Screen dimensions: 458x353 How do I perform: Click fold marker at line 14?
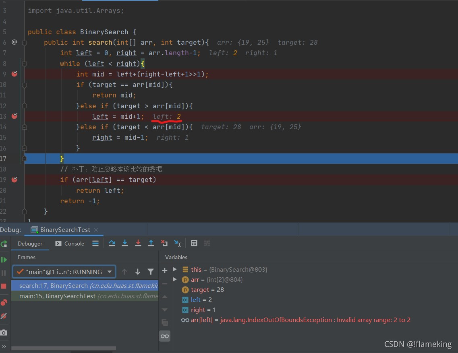[25, 127]
